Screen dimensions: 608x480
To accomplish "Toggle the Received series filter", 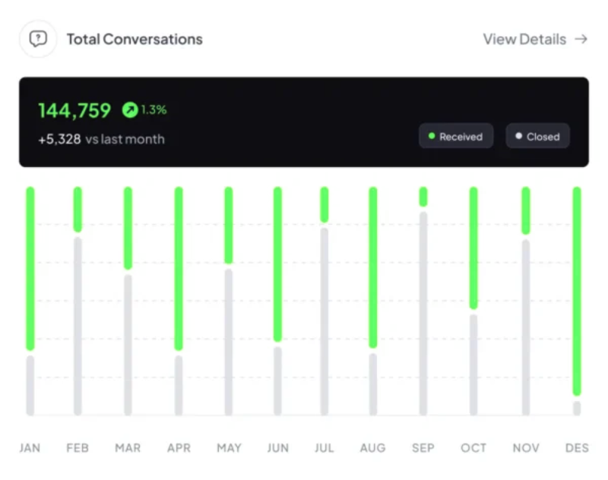I will point(456,137).
